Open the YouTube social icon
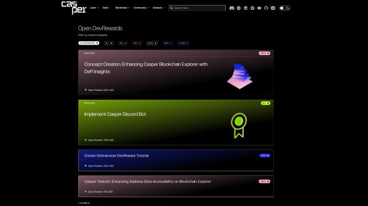Viewport: 368px width, 206px height. click(x=259, y=8)
